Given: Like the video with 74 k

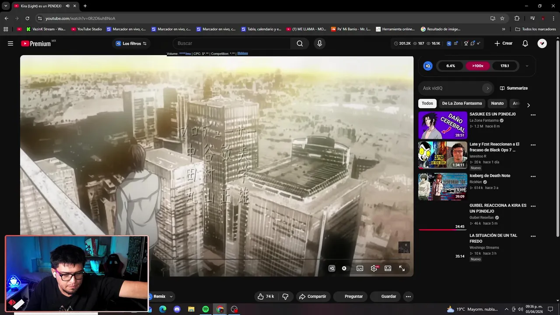Looking at the screenshot, I should [x=266, y=297].
